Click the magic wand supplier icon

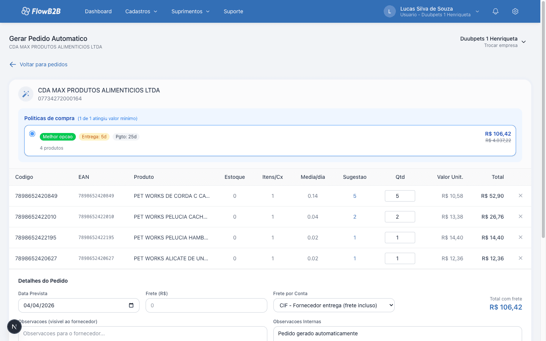pos(26,94)
